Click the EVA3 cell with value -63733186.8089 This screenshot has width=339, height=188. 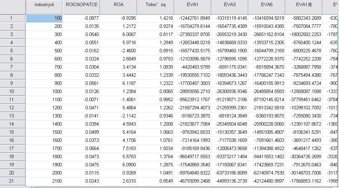click(x=230, y=173)
